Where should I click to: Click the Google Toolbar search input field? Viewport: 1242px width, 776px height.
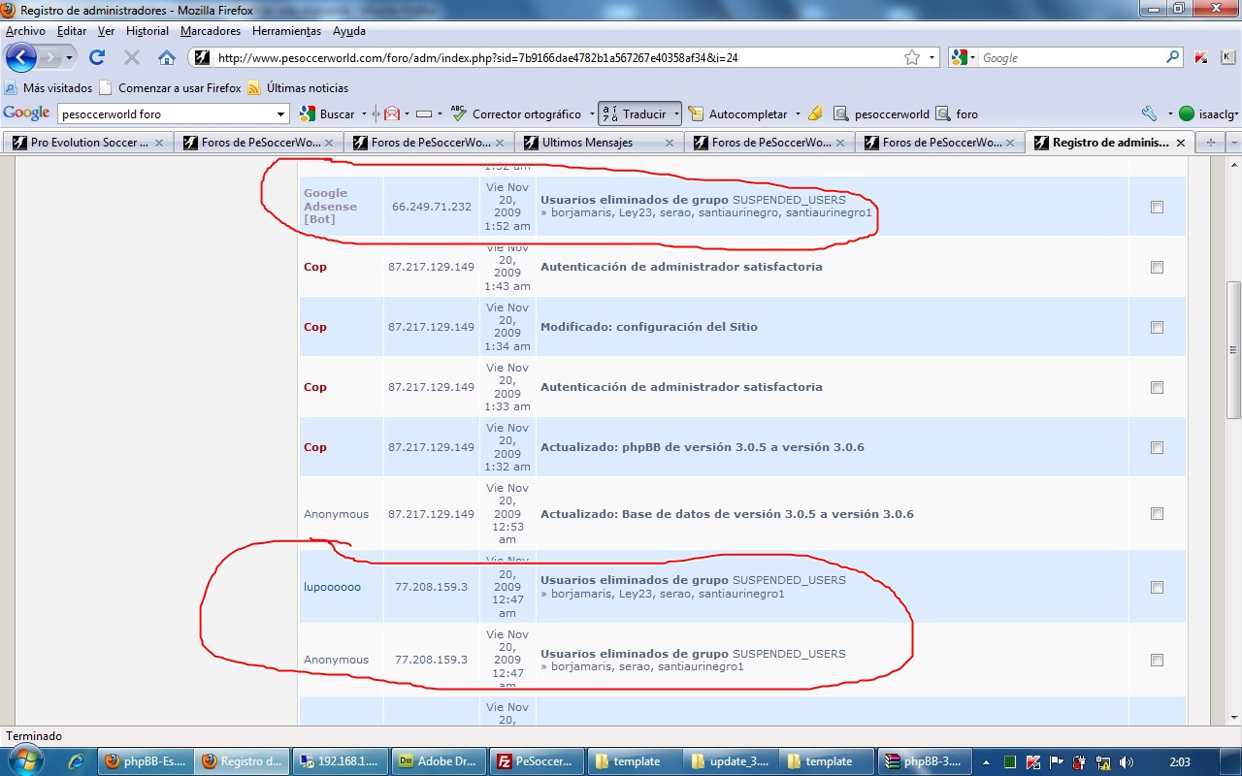pyautogui.click(x=166, y=113)
